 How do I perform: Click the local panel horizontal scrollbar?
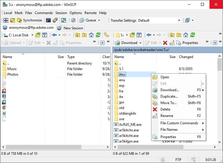tap(43, 147)
